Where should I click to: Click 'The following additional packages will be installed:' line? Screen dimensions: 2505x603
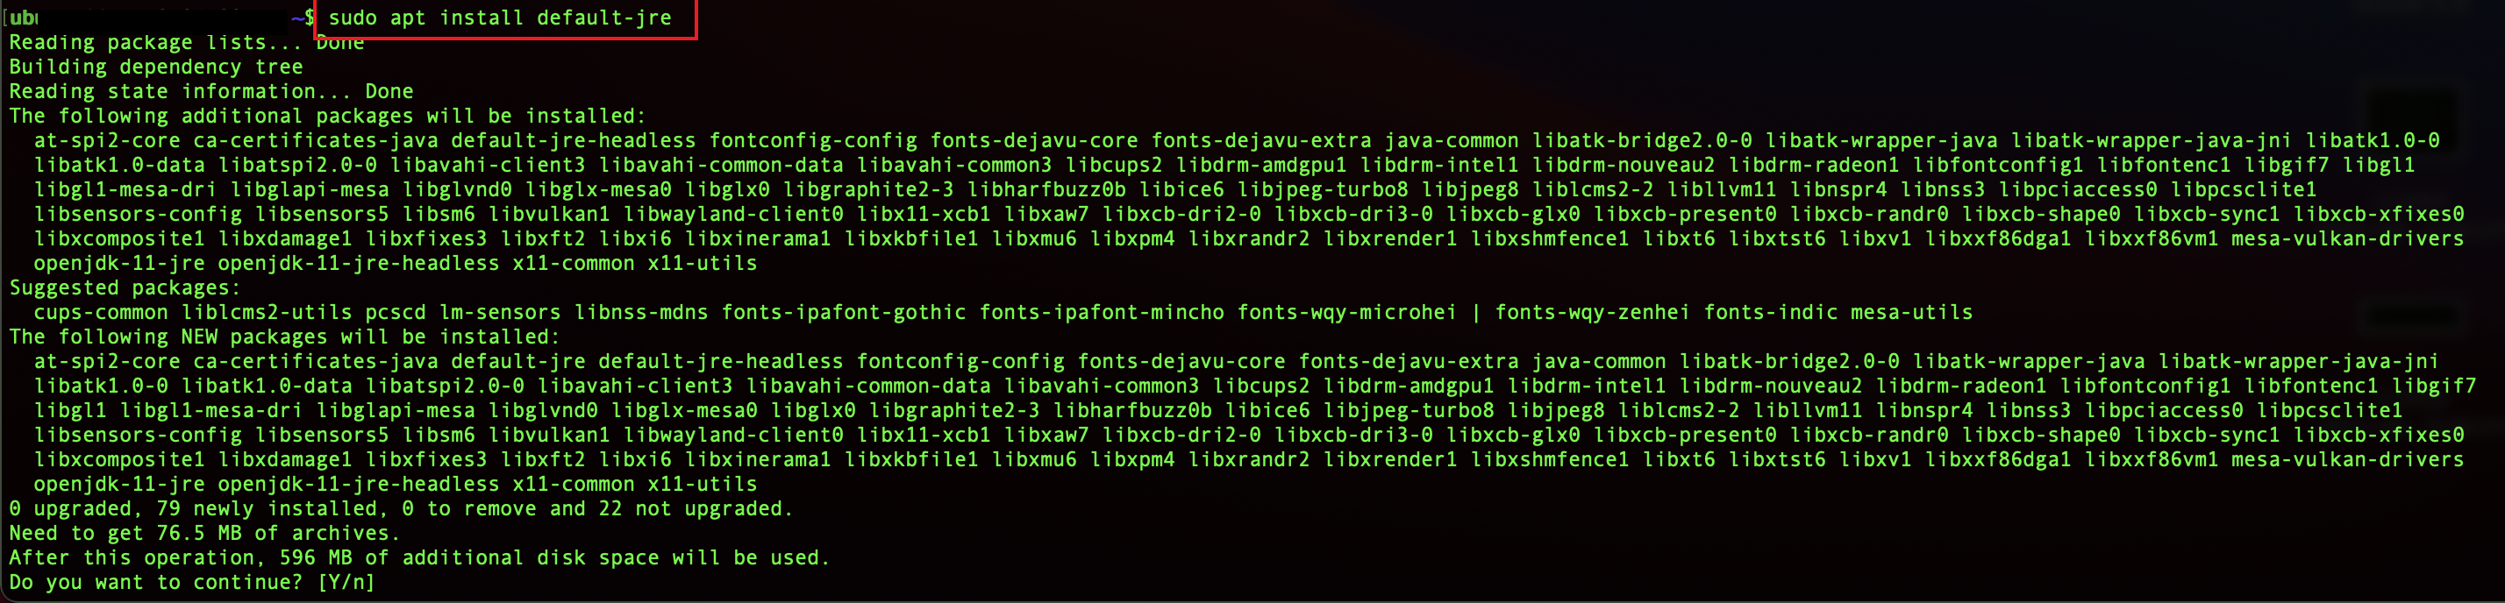pos(328,117)
